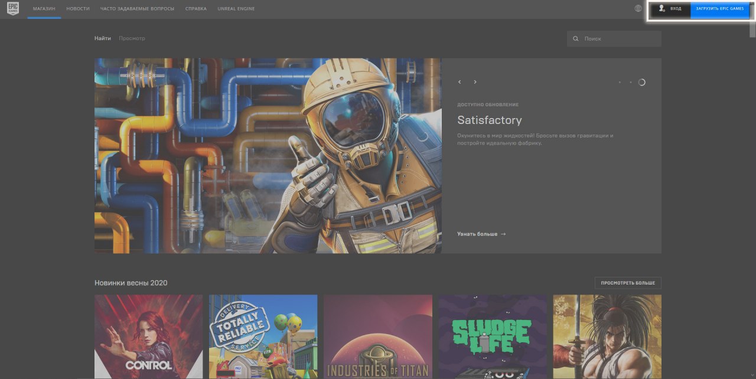
Task: Switch to the Просмотр tab
Action: pyautogui.click(x=132, y=38)
